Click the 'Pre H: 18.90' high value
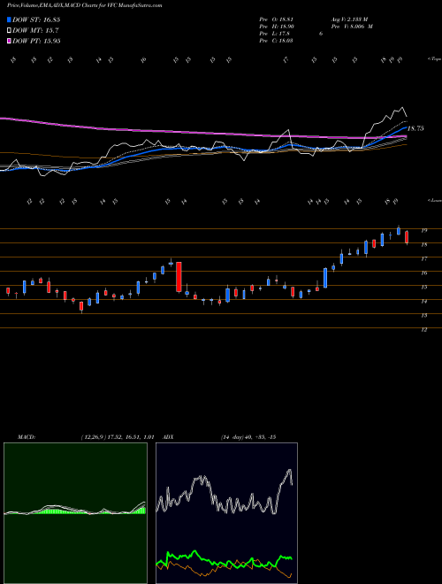442x584 pixels. (277, 27)
